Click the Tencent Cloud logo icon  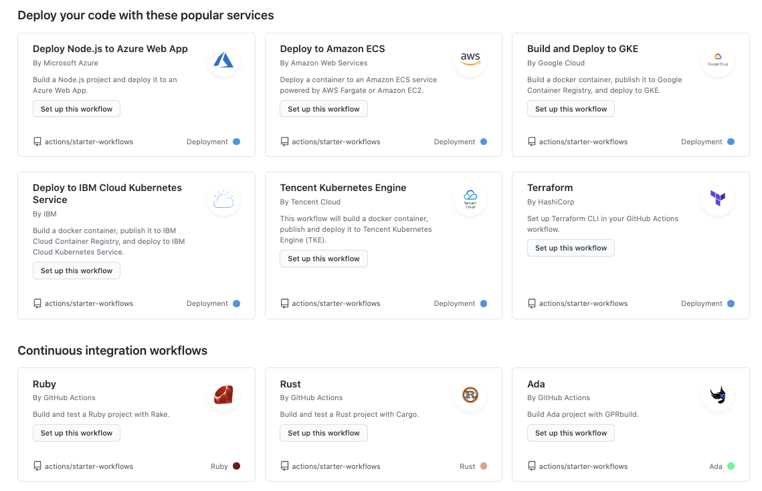click(470, 198)
